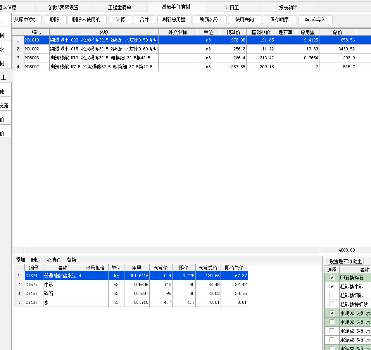371x350 pixels.
Task: Open the 参数\费率设置 tab
Action: click(x=63, y=7)
